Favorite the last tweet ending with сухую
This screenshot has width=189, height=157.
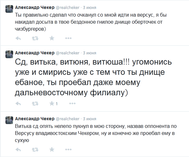click(52, 149)
